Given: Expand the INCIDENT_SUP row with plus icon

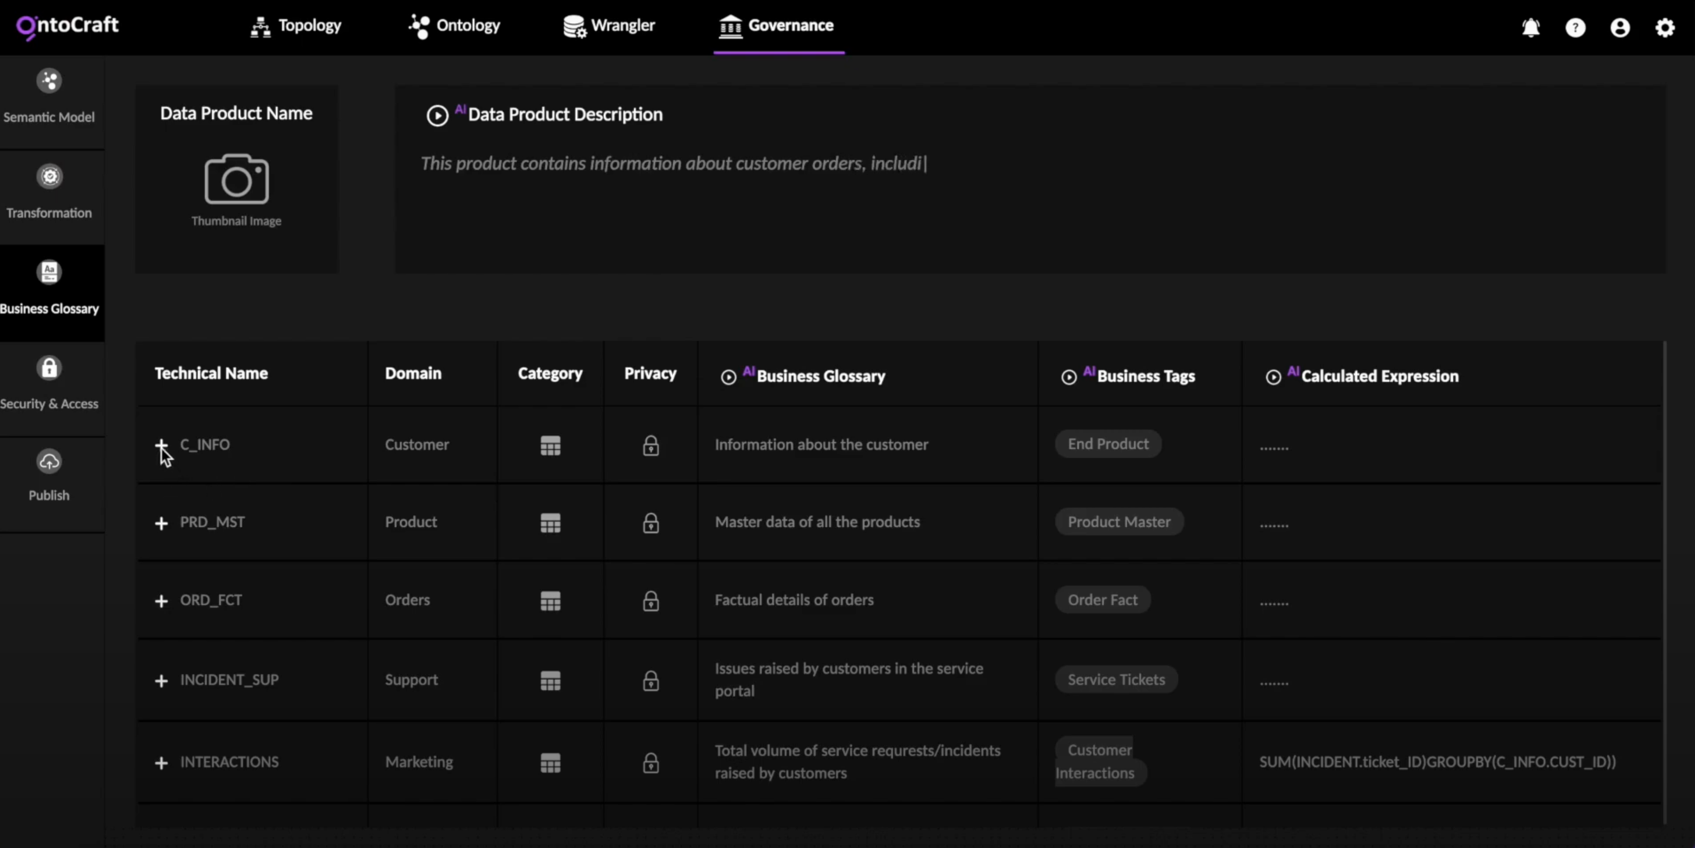Looking at the screenshot, I should pyautogui.click(x=161, y=680).
